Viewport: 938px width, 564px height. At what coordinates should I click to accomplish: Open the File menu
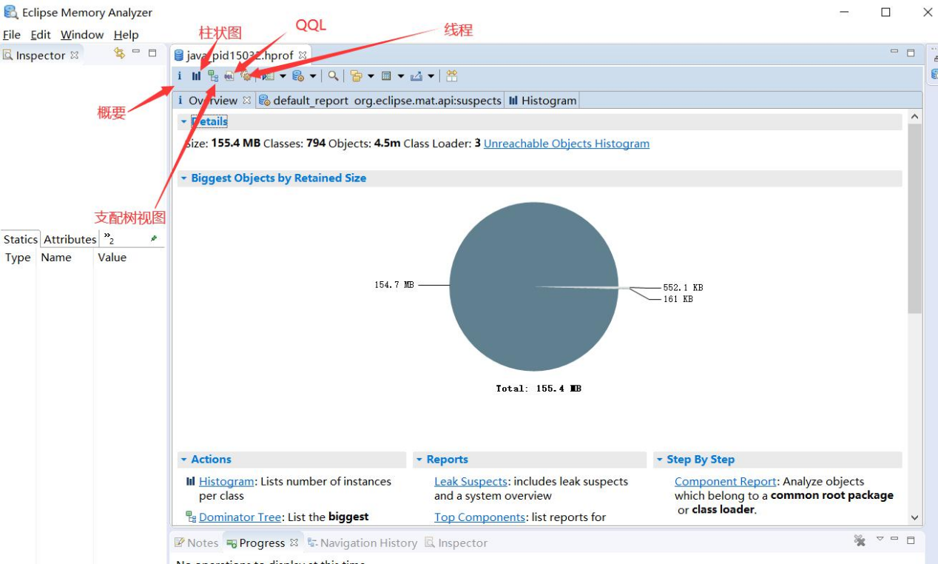pyautogui.click(x=12, y=35)
